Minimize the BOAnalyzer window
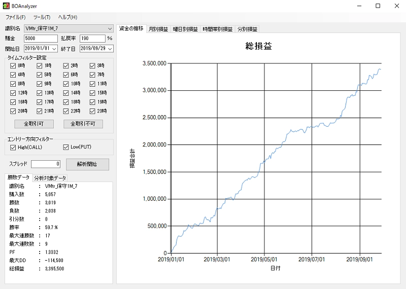406x289 pixels. pyautogui.click(x=359, y=6)
